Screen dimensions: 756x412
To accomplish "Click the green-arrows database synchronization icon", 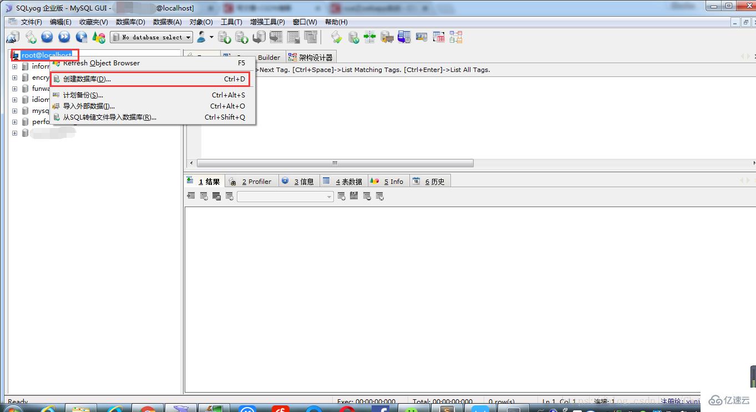I will coord(369,37).
